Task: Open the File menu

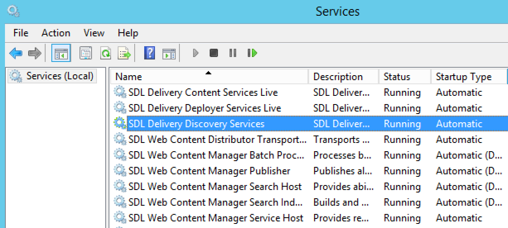Action: [x=21, y=33]
